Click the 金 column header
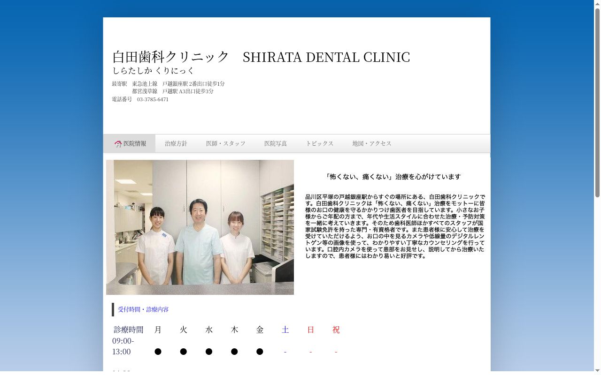The height and width of the screenshot is (375, 601). coord(260,330)
